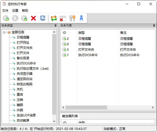Pin toggle for the 任务类型 panel

55,26
